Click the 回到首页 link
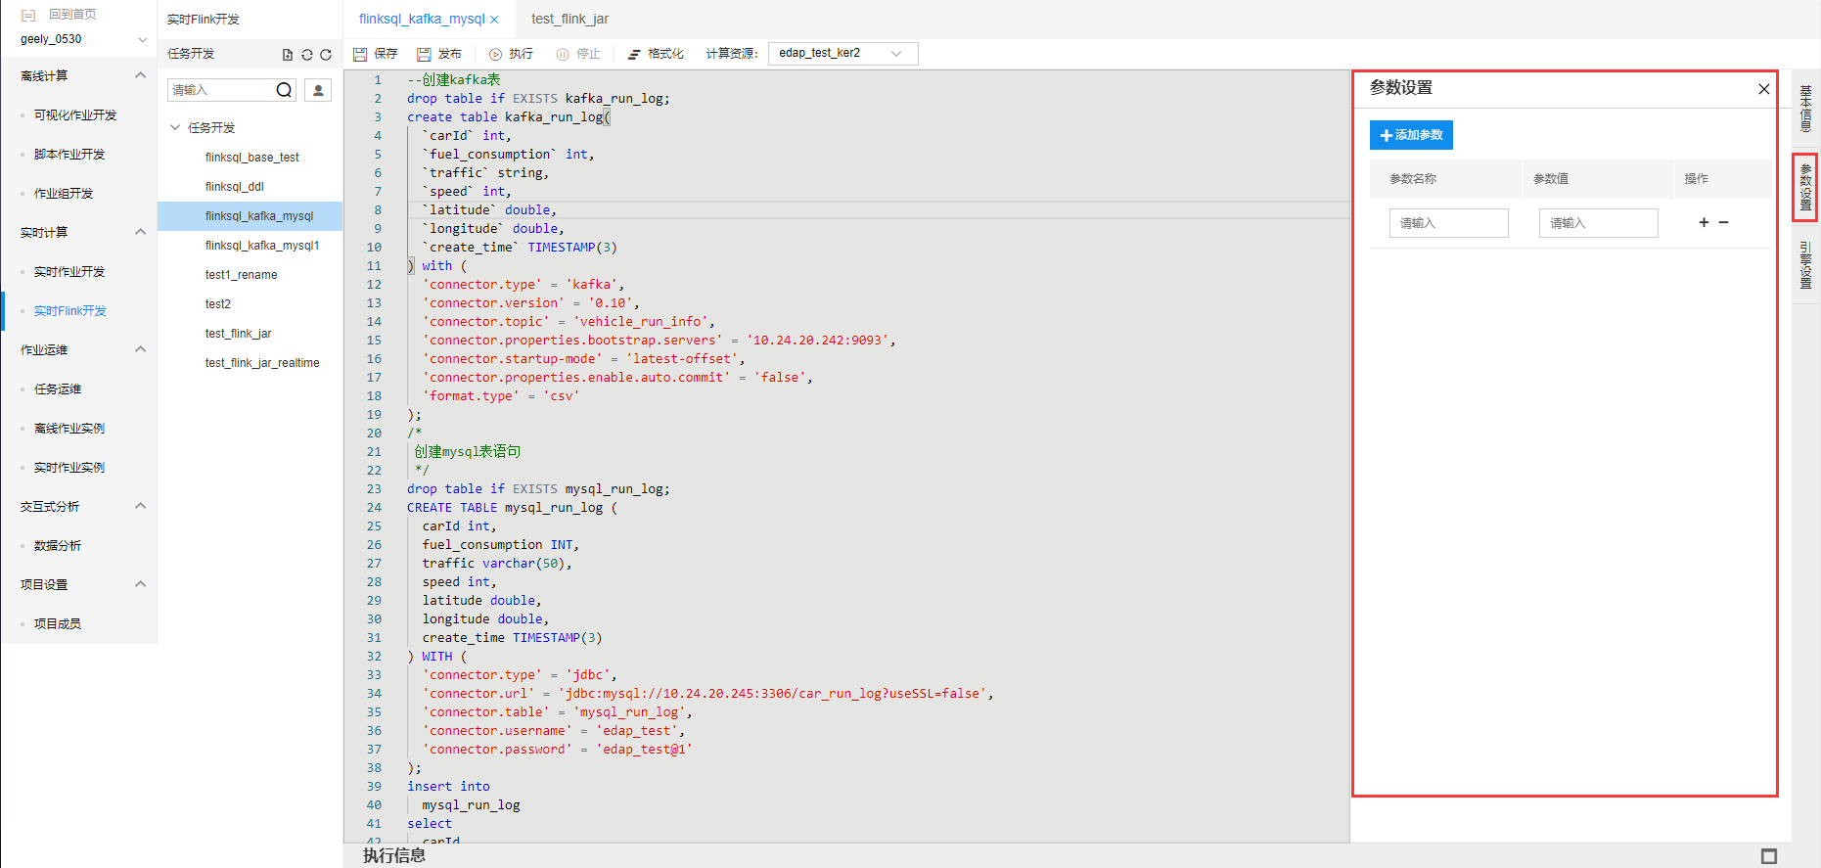Viewport: 1821px width, 868px height. (x=72, y=15)
